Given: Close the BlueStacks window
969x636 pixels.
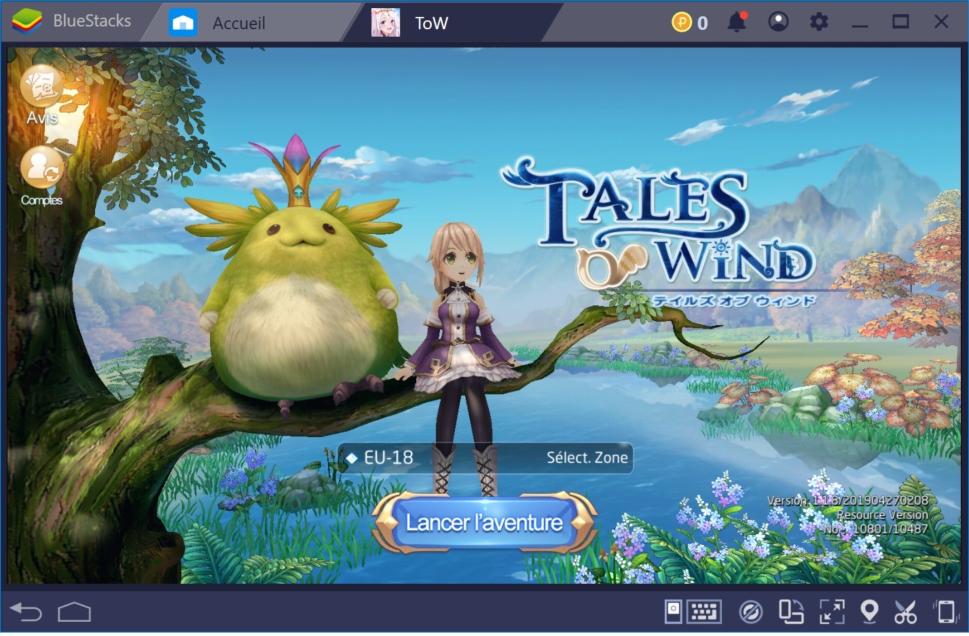Looking at the screenshot, I should pyautogui.click(x=941, y=22).
